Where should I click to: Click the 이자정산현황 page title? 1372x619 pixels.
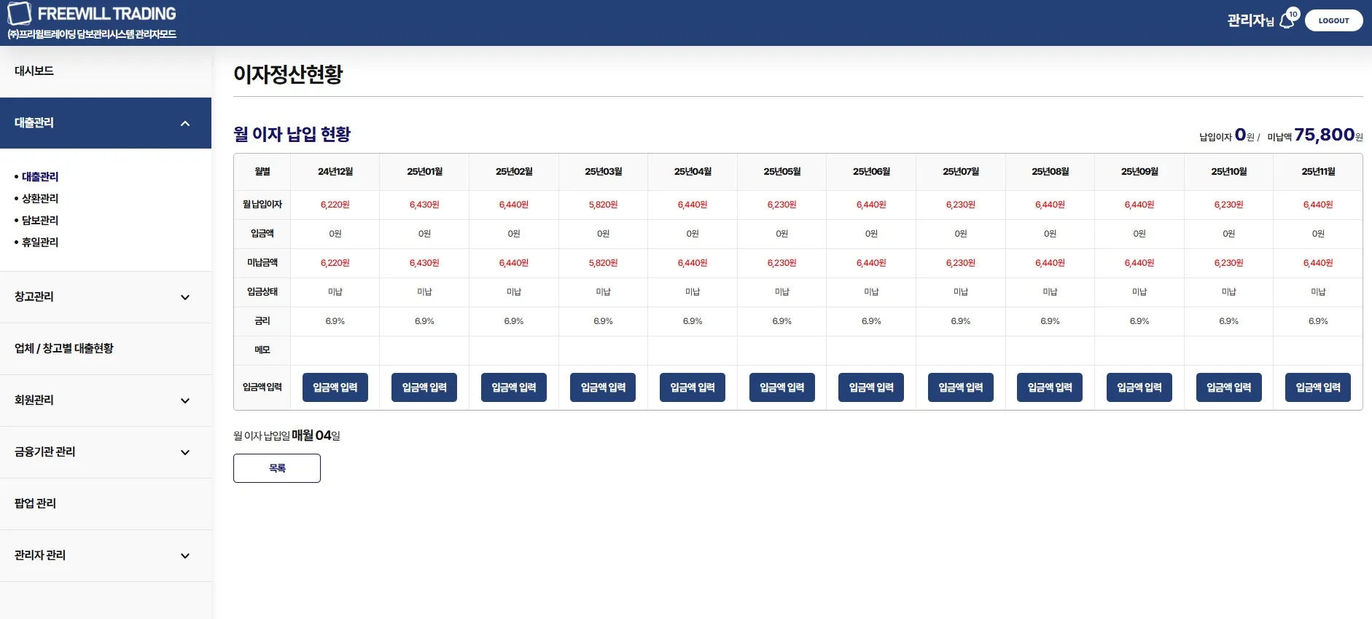click(x=288, y=74)
